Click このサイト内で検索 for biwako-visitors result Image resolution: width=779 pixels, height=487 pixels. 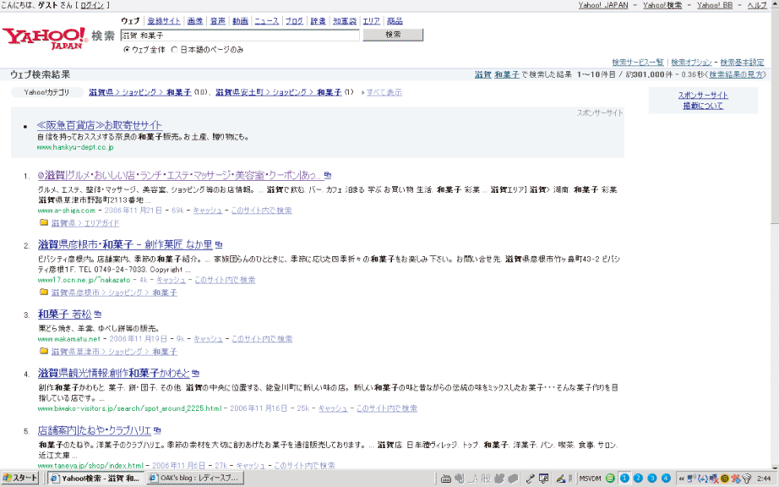(x=387, y=408)
